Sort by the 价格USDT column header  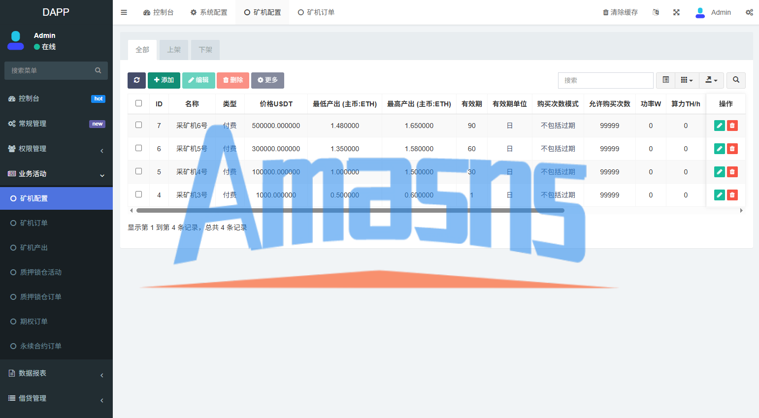click(276, 104)
